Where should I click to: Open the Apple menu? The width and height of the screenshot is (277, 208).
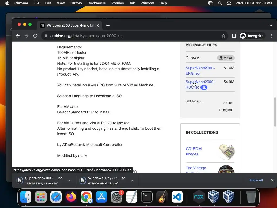(7, 3)
